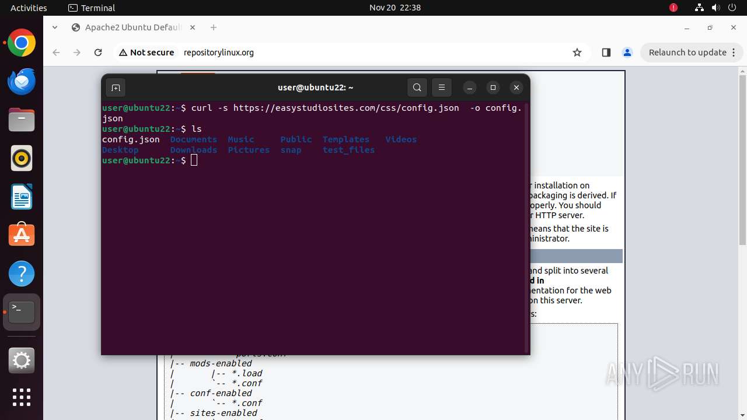Click mods-enabled in the Apache page tree
Viewport: 747px width, 420px height.
click(221, 363)
